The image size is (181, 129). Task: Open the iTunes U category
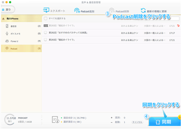[21, 41]
